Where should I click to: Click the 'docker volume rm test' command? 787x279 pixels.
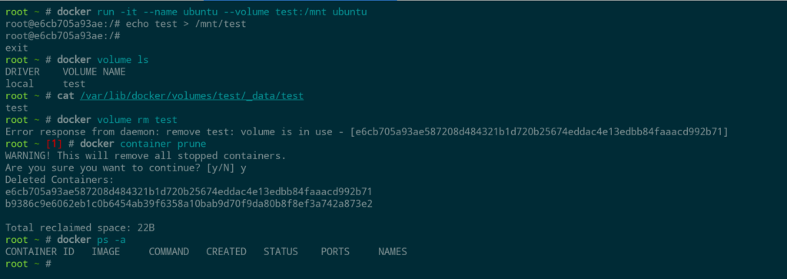pyautogui.click(x=117, y=120)
